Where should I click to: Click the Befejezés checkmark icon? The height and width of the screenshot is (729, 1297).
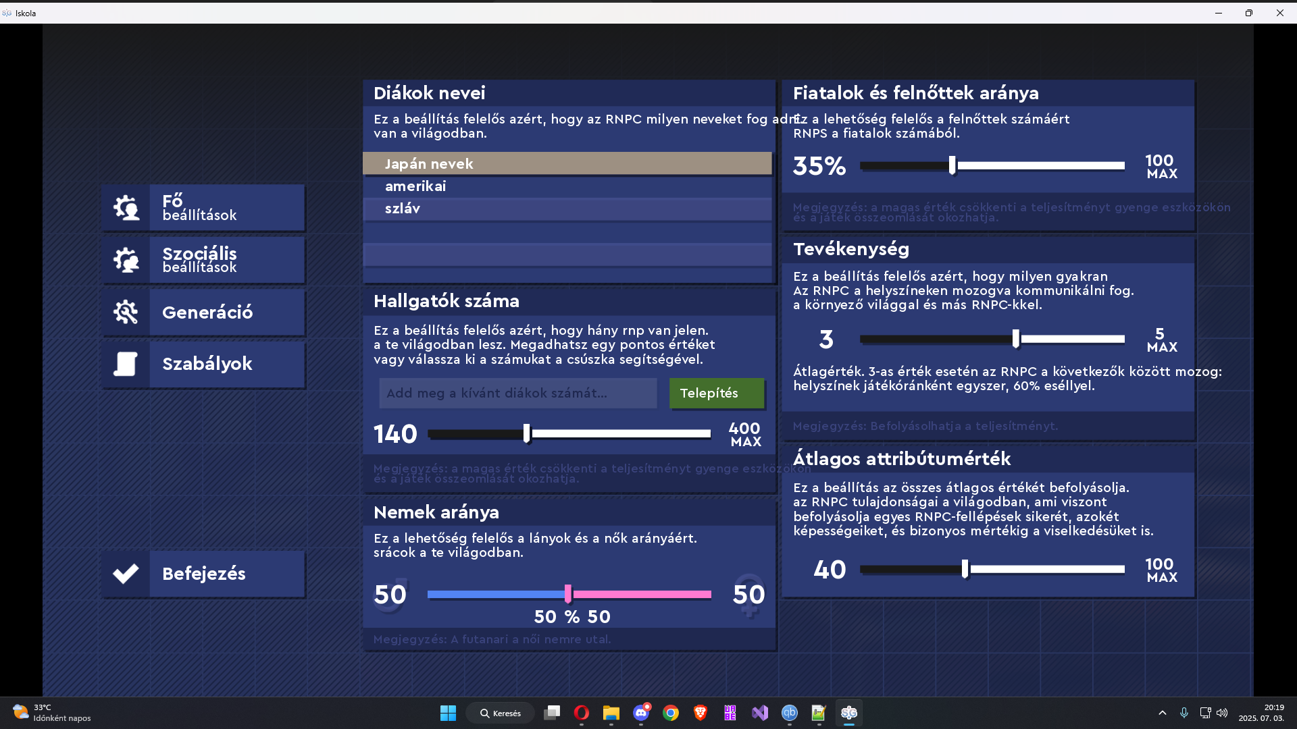coord(126,574)
